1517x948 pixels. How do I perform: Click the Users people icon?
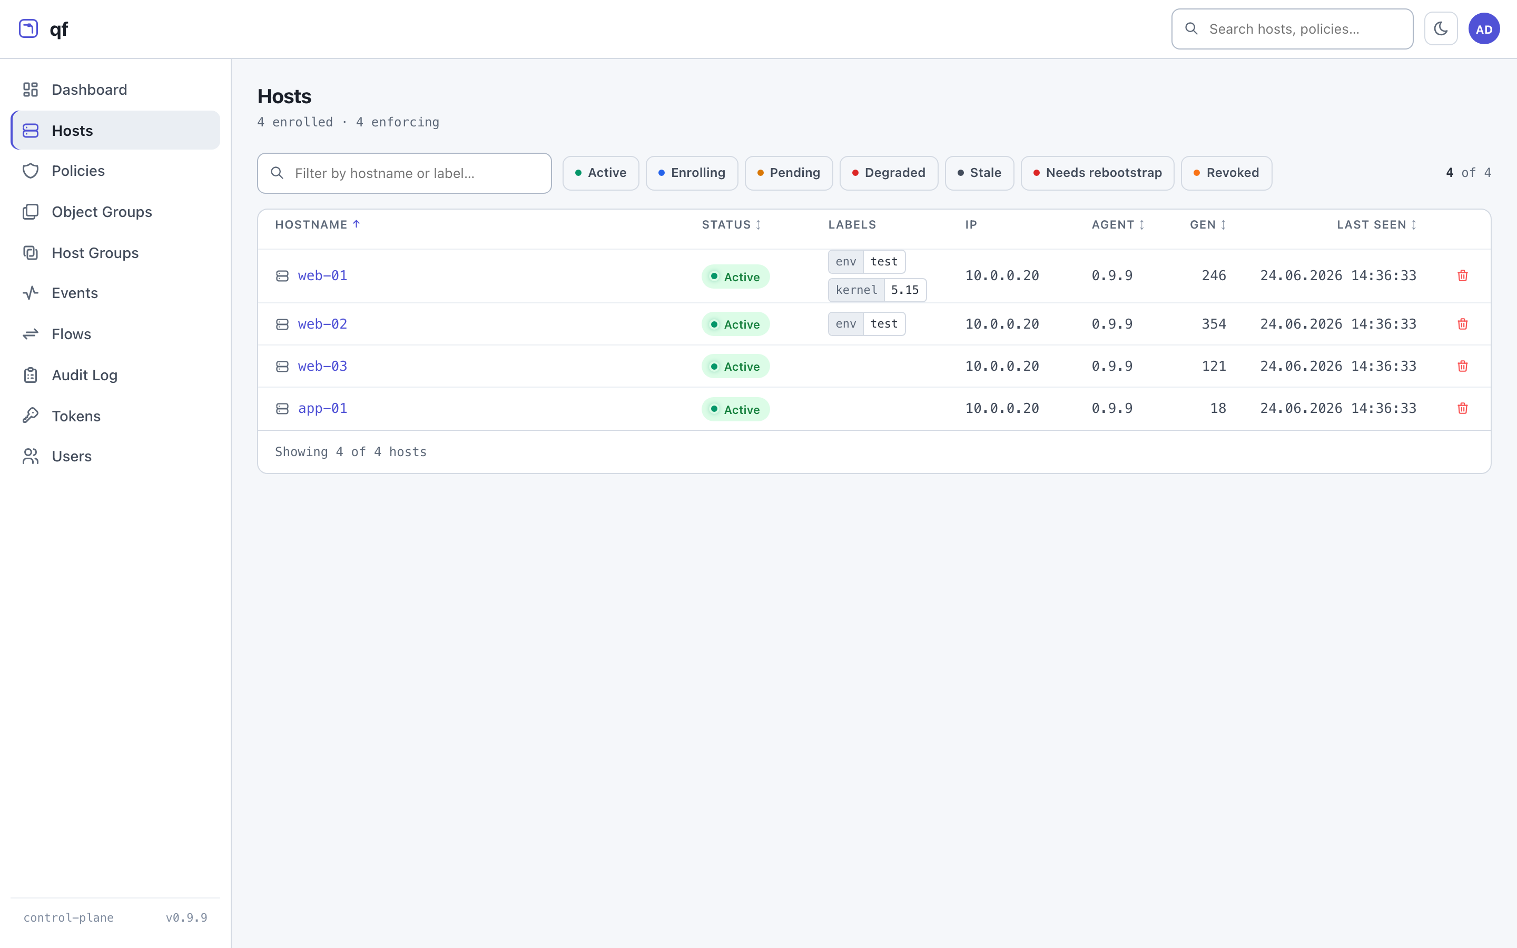tap(31, 457)
